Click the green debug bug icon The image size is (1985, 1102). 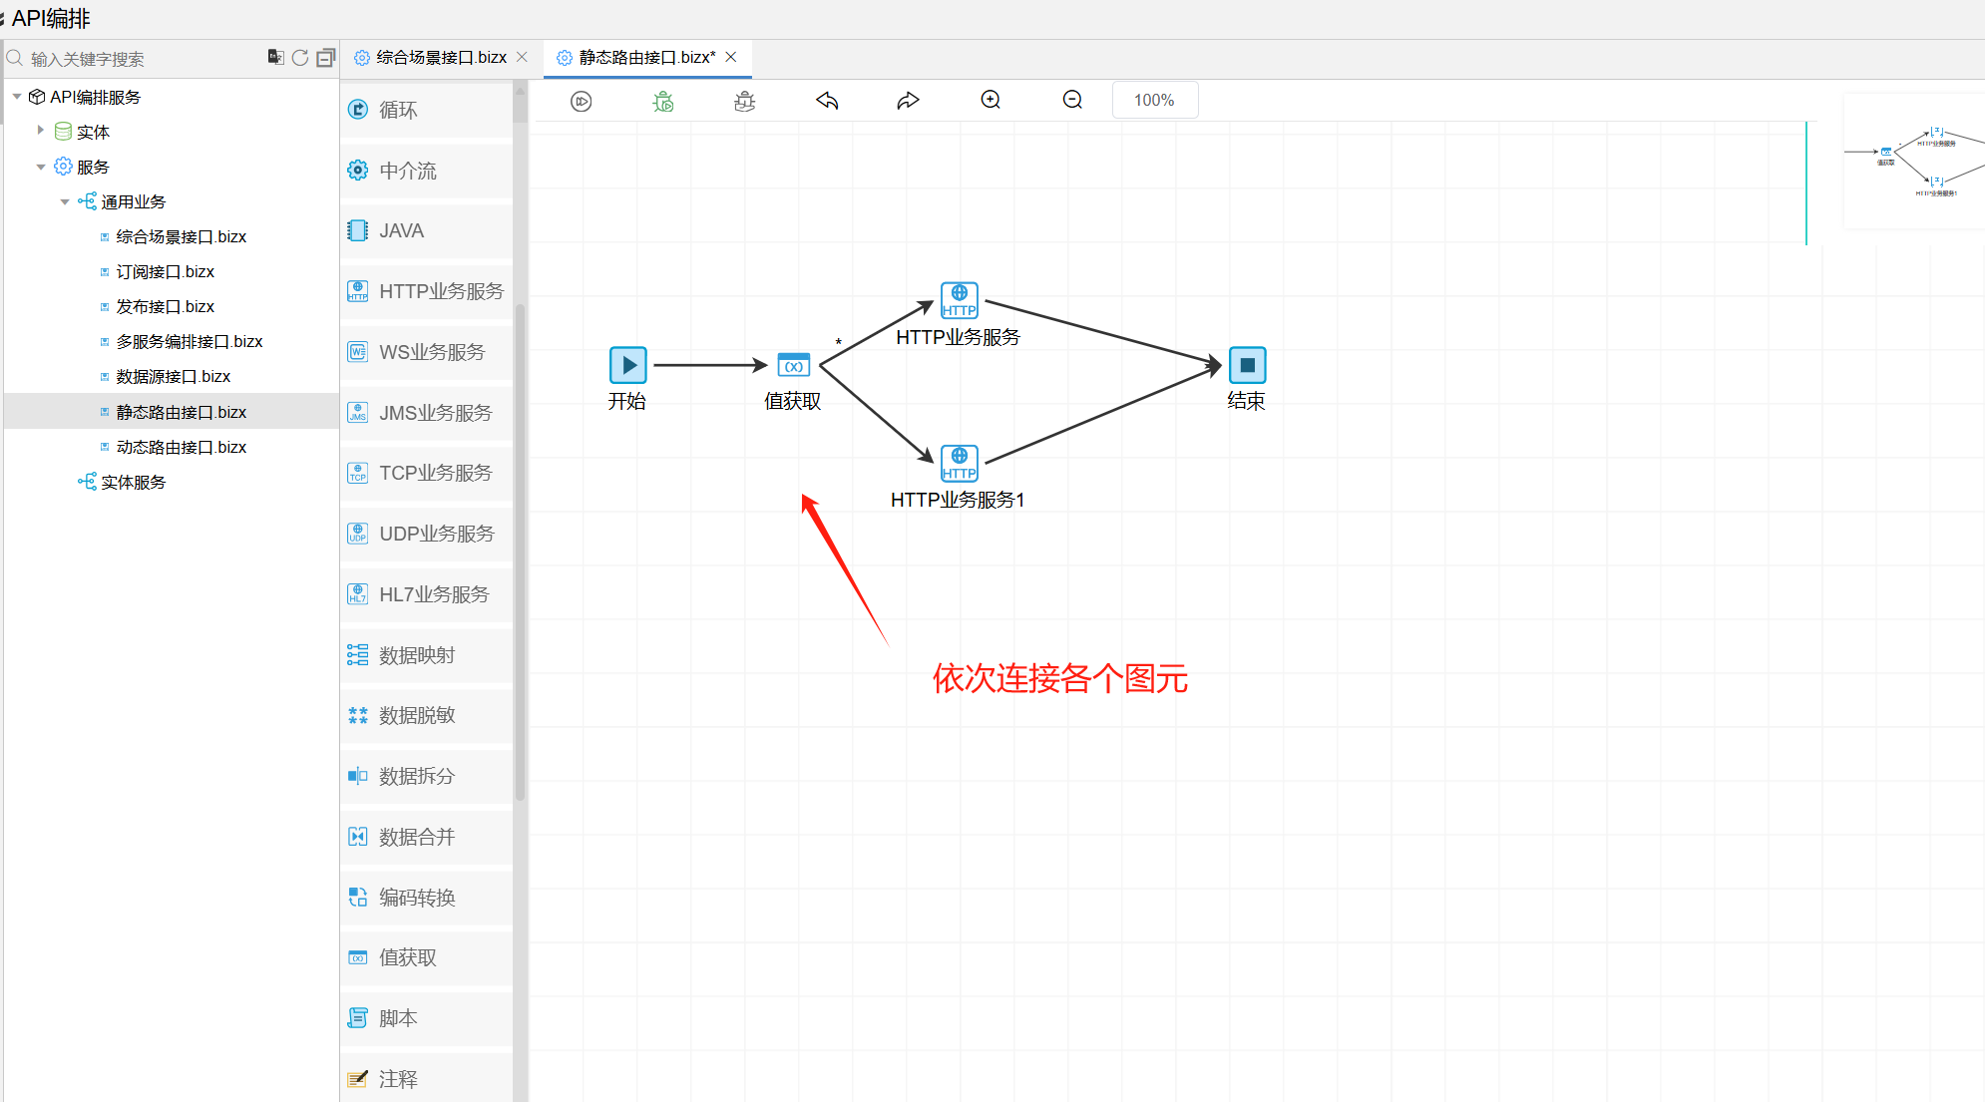coord(663,101)
